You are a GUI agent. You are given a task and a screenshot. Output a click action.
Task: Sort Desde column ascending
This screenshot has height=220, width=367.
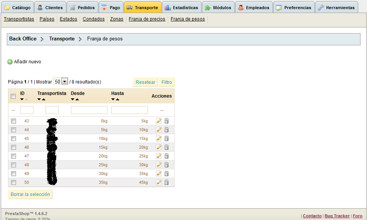(x=77, y=100)
